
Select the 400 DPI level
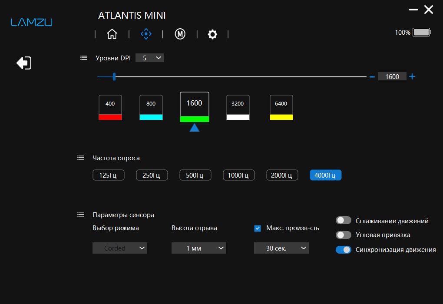(x=110, y=108)
